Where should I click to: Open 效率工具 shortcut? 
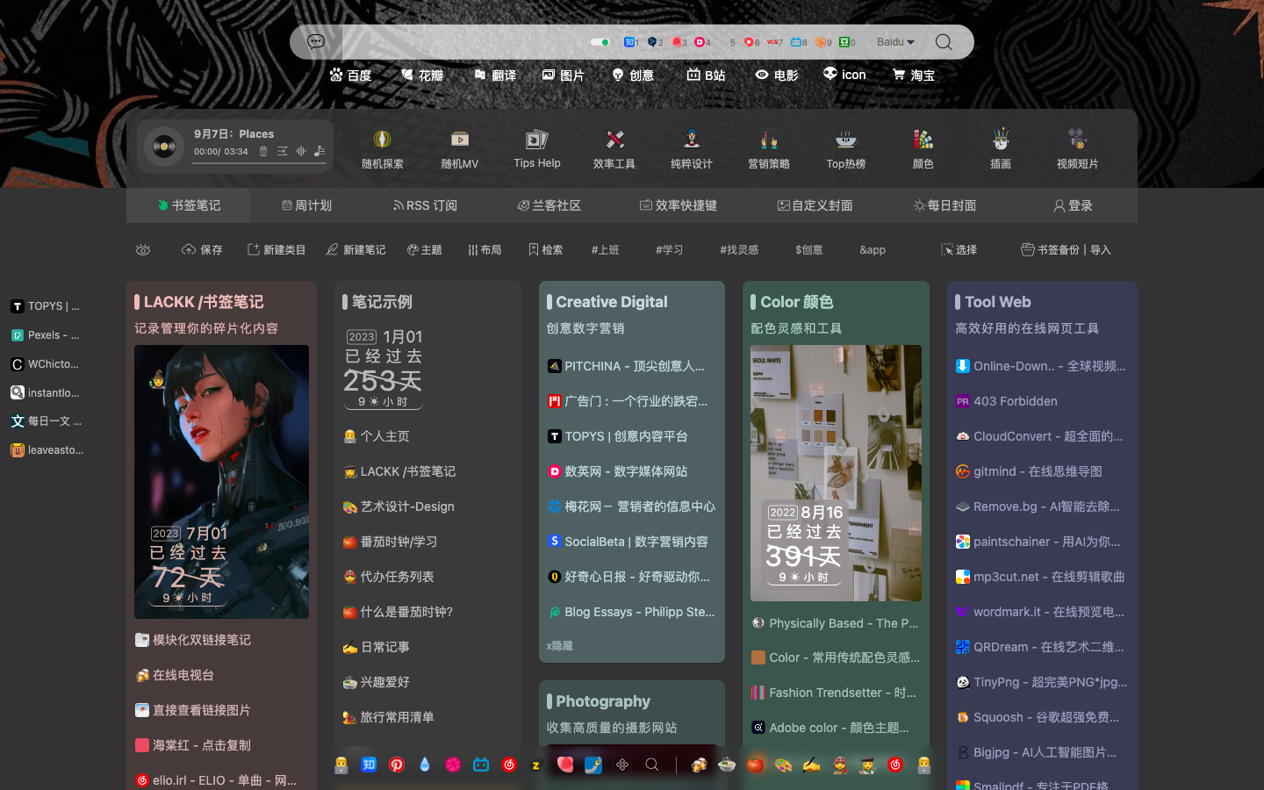coord(614,148)
